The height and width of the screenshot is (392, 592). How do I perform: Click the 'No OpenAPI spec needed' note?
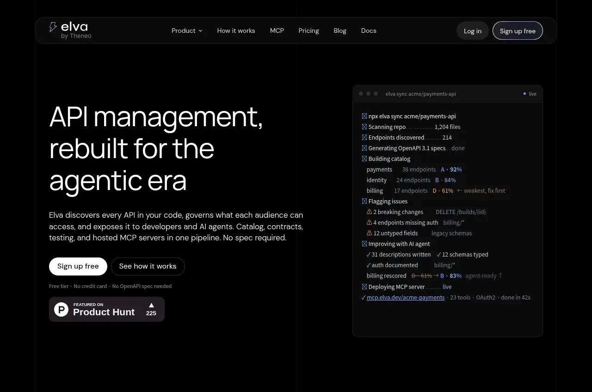142,286
